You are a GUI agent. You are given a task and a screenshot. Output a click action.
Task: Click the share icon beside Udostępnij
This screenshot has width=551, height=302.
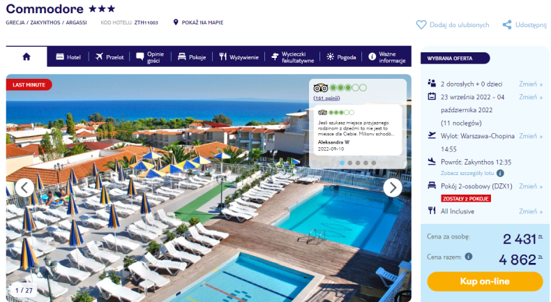(x=507, y=24)
